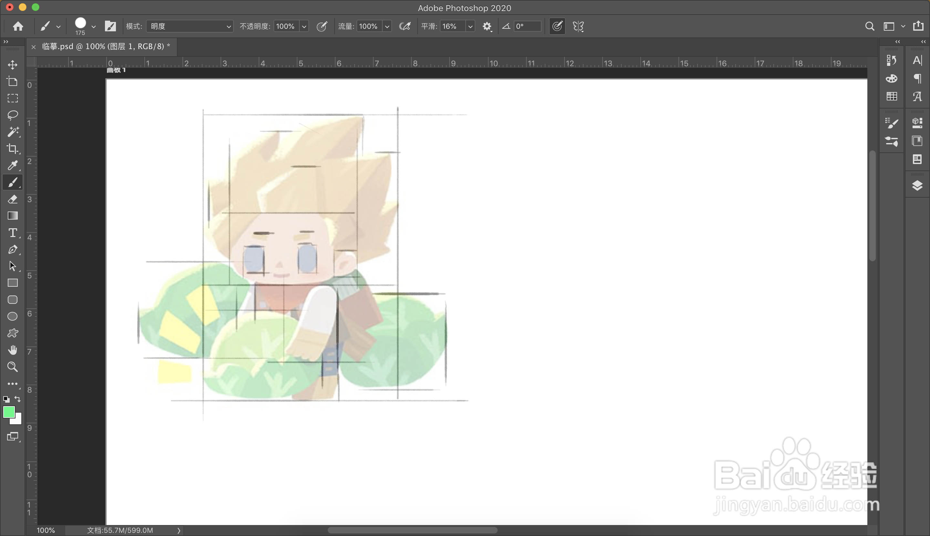Enable airbrush-style build-up effects

click(x=405, y=26)
